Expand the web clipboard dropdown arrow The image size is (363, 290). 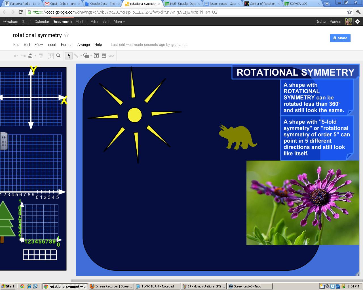35,56
